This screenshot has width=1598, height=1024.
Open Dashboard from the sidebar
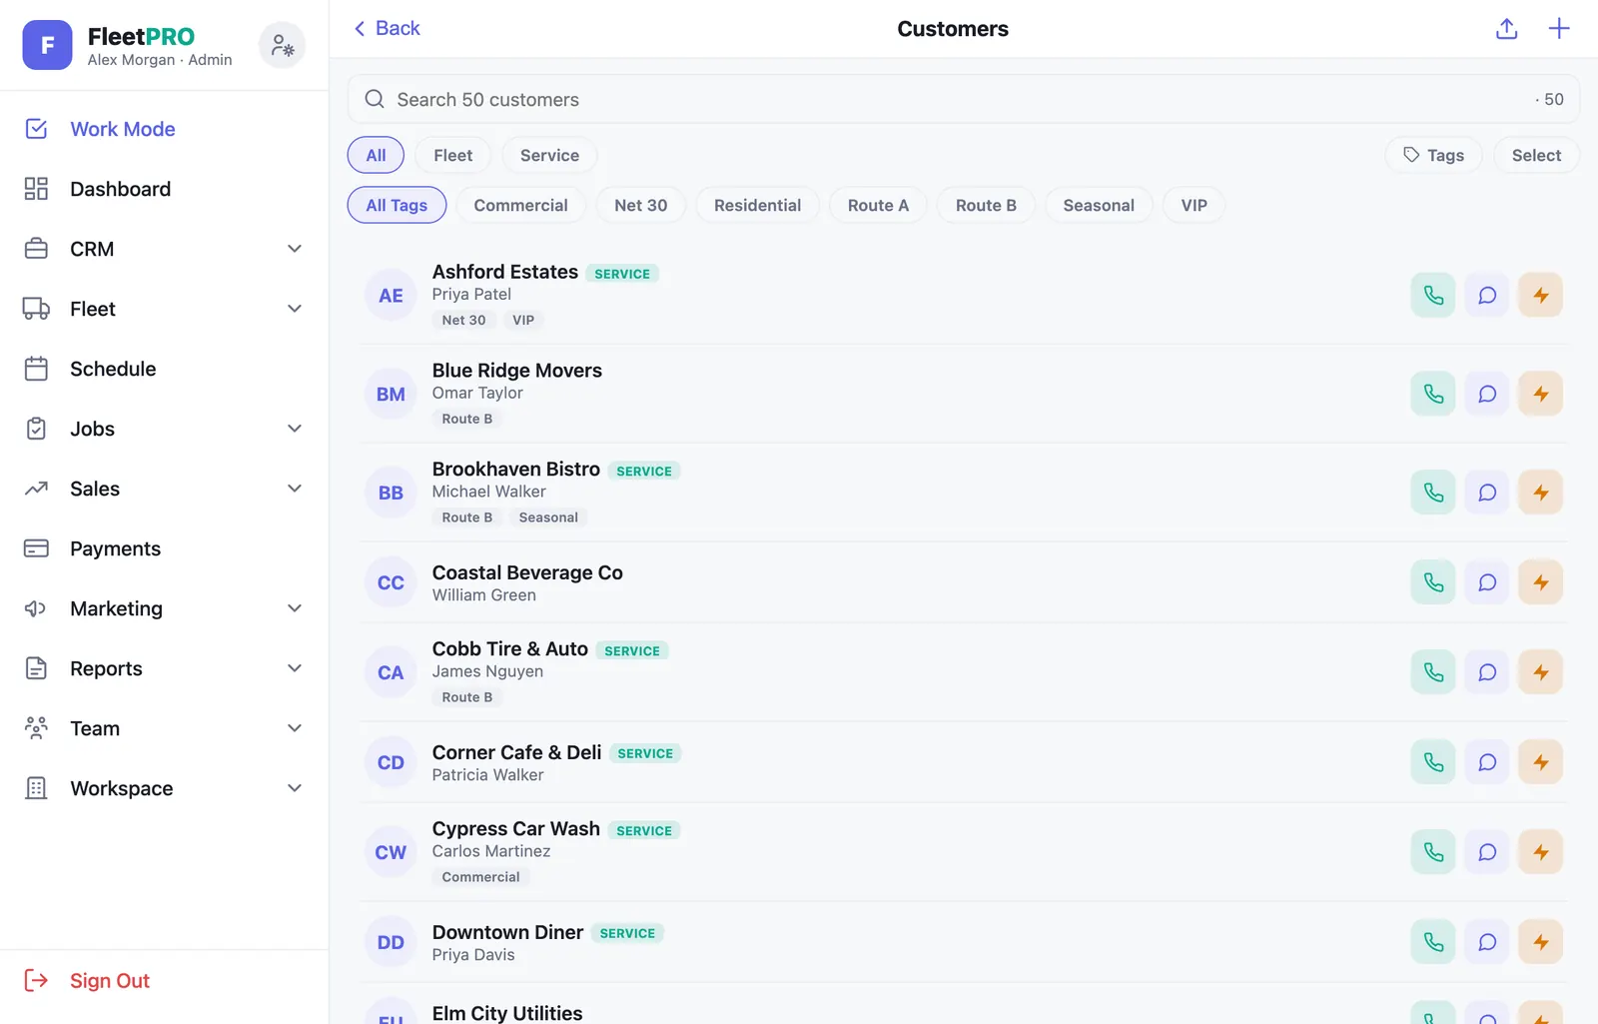tap(164, 189)
